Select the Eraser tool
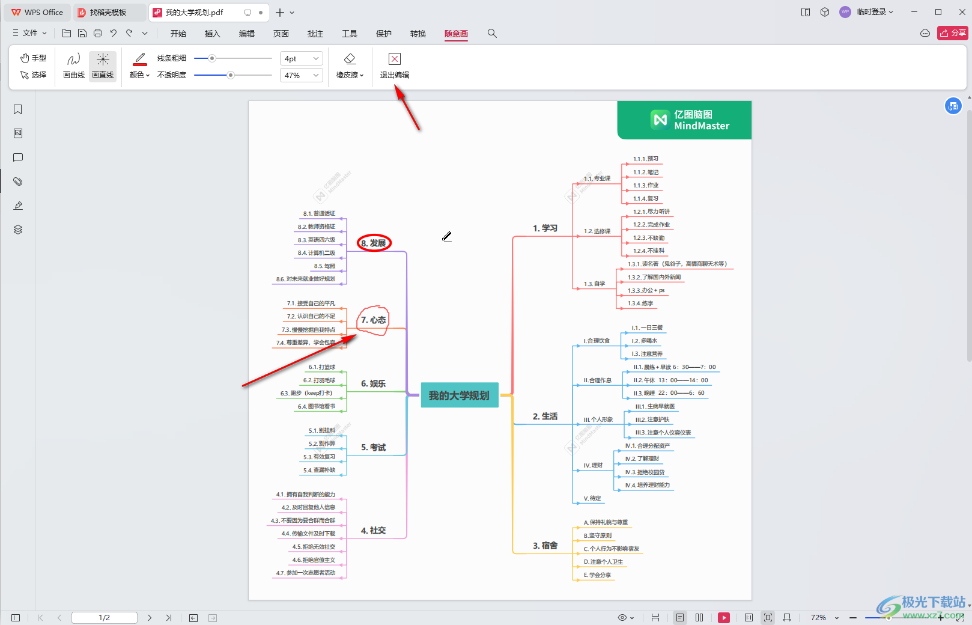 [350, 59]
